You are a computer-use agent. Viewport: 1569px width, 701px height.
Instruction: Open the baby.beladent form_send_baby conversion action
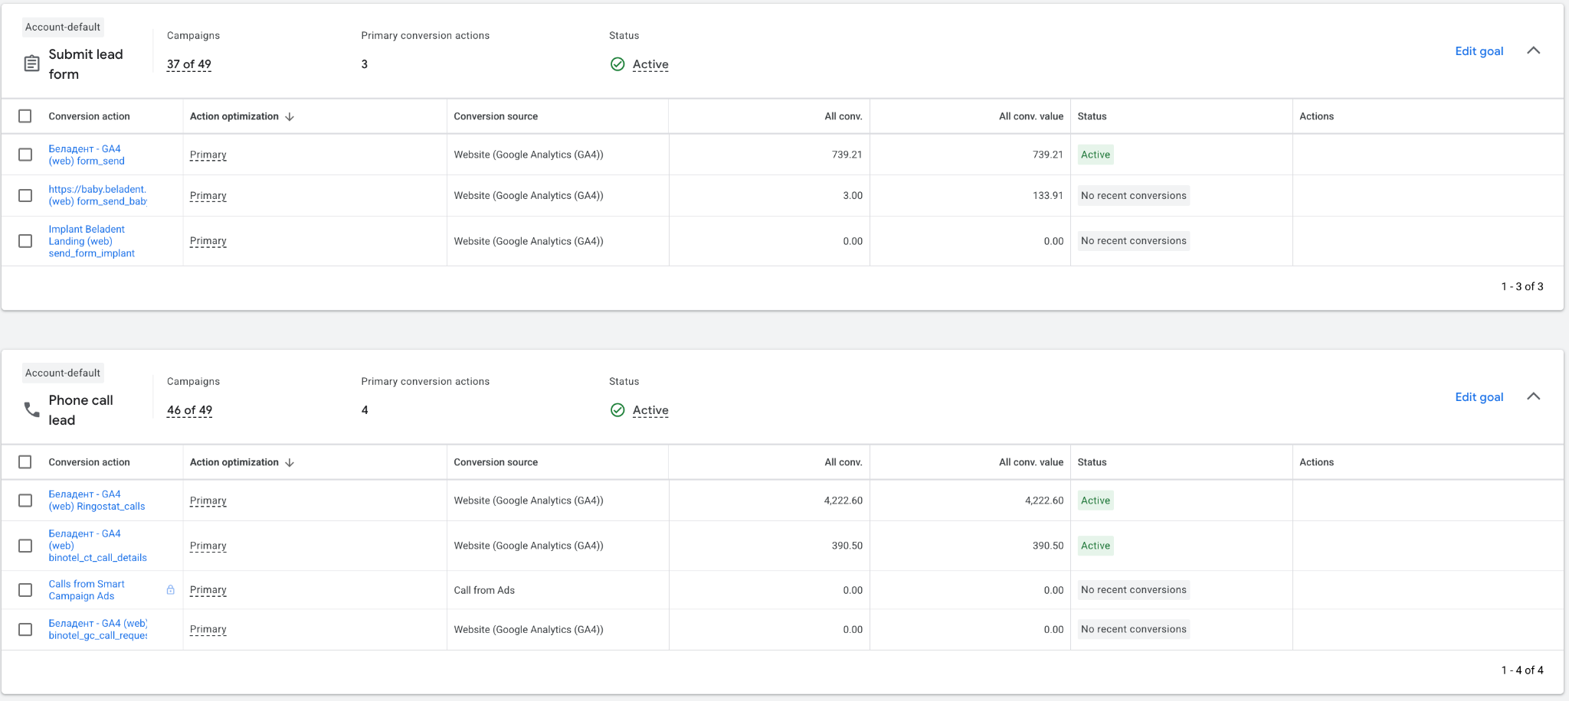click(x=97, y=195)
